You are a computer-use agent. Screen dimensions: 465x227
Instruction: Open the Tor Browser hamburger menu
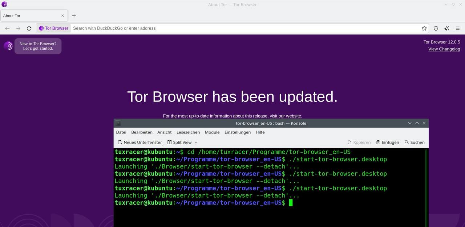458,28
